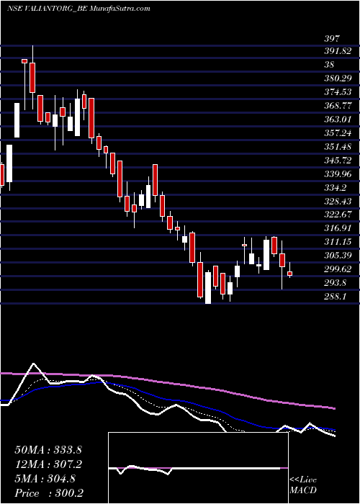Screen dimensions: 360x504
Task: Choose the 322.67 axis label
Action: click(338, 215)
